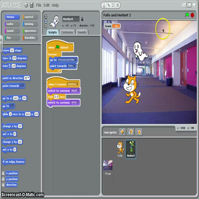The width and height of the screenshot is (199, 199).
Task: Select the Sensing block category
Action: [x=30, y=24]
